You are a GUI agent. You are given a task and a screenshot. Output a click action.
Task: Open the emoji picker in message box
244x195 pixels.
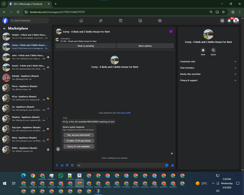(x=166, y=165)
